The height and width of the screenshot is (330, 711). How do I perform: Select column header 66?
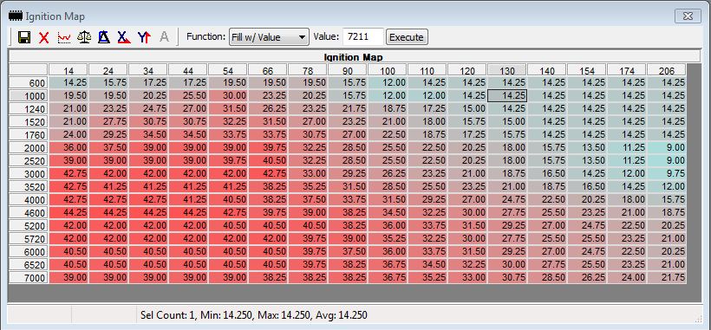click(268, 70)
